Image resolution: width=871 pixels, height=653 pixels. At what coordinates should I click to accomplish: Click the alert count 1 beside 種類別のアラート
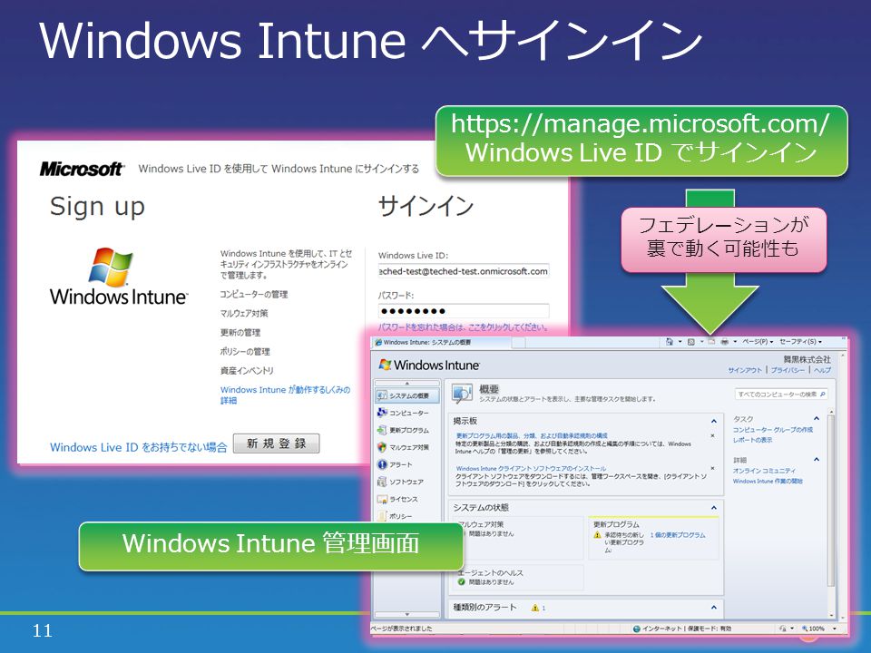click(543, 608)
